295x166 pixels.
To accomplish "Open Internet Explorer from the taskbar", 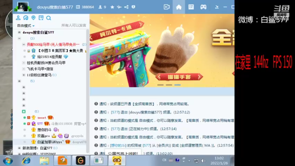I will 26,161.
